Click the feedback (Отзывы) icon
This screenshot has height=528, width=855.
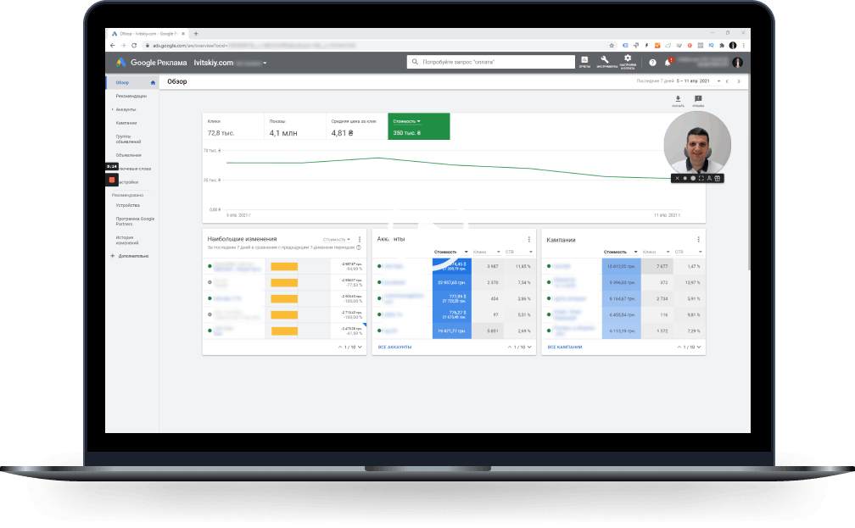(x=698, y=100)
